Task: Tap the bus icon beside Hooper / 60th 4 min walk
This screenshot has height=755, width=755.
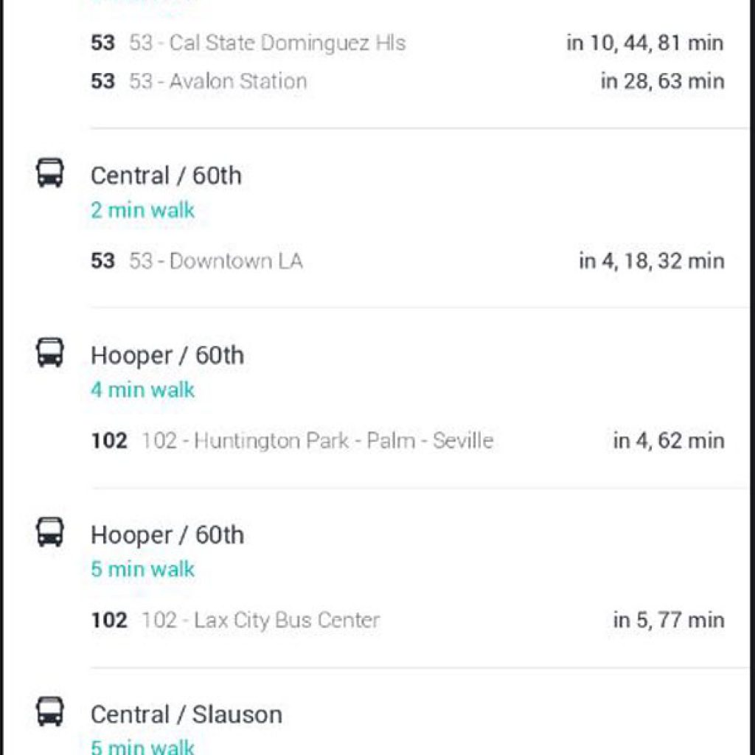Action: (x=49, y=352)
